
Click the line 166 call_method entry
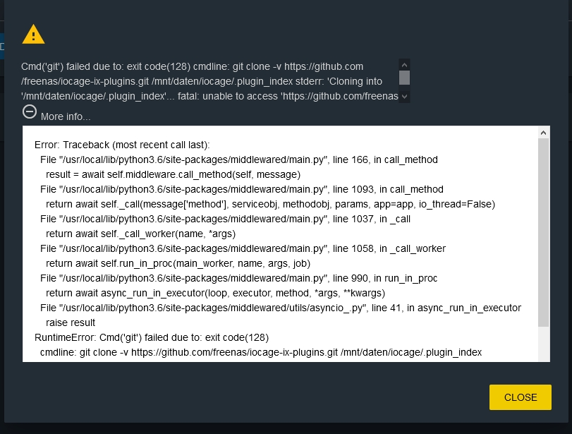[x=239, y=160]
